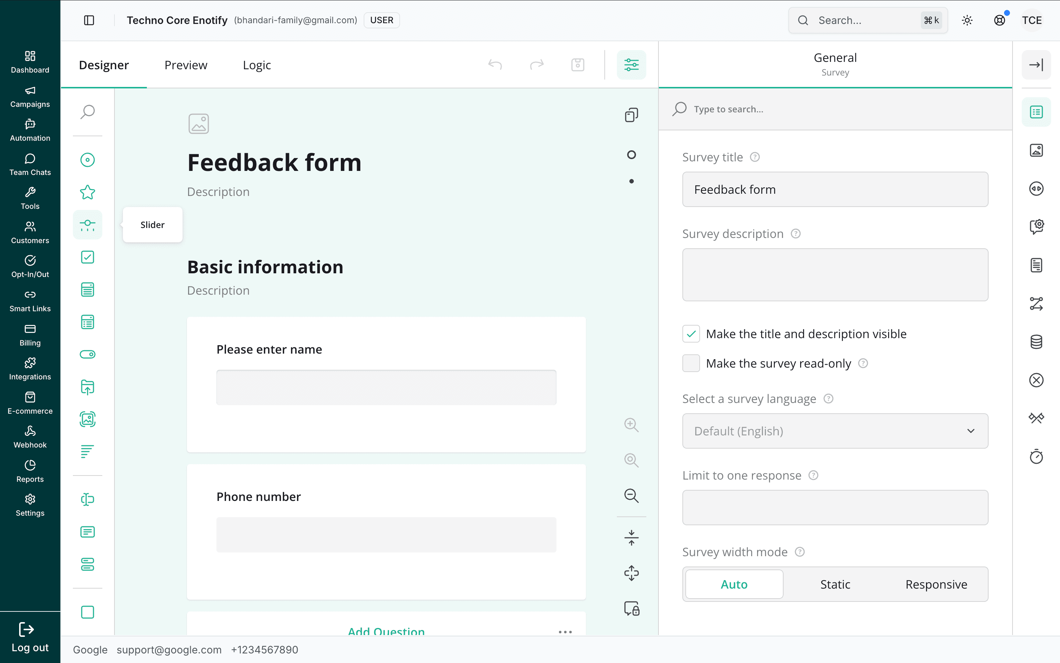Zoom in on the design surface
The height and width of the screenshot is (663, 1060).
click(x=631, y=424)
